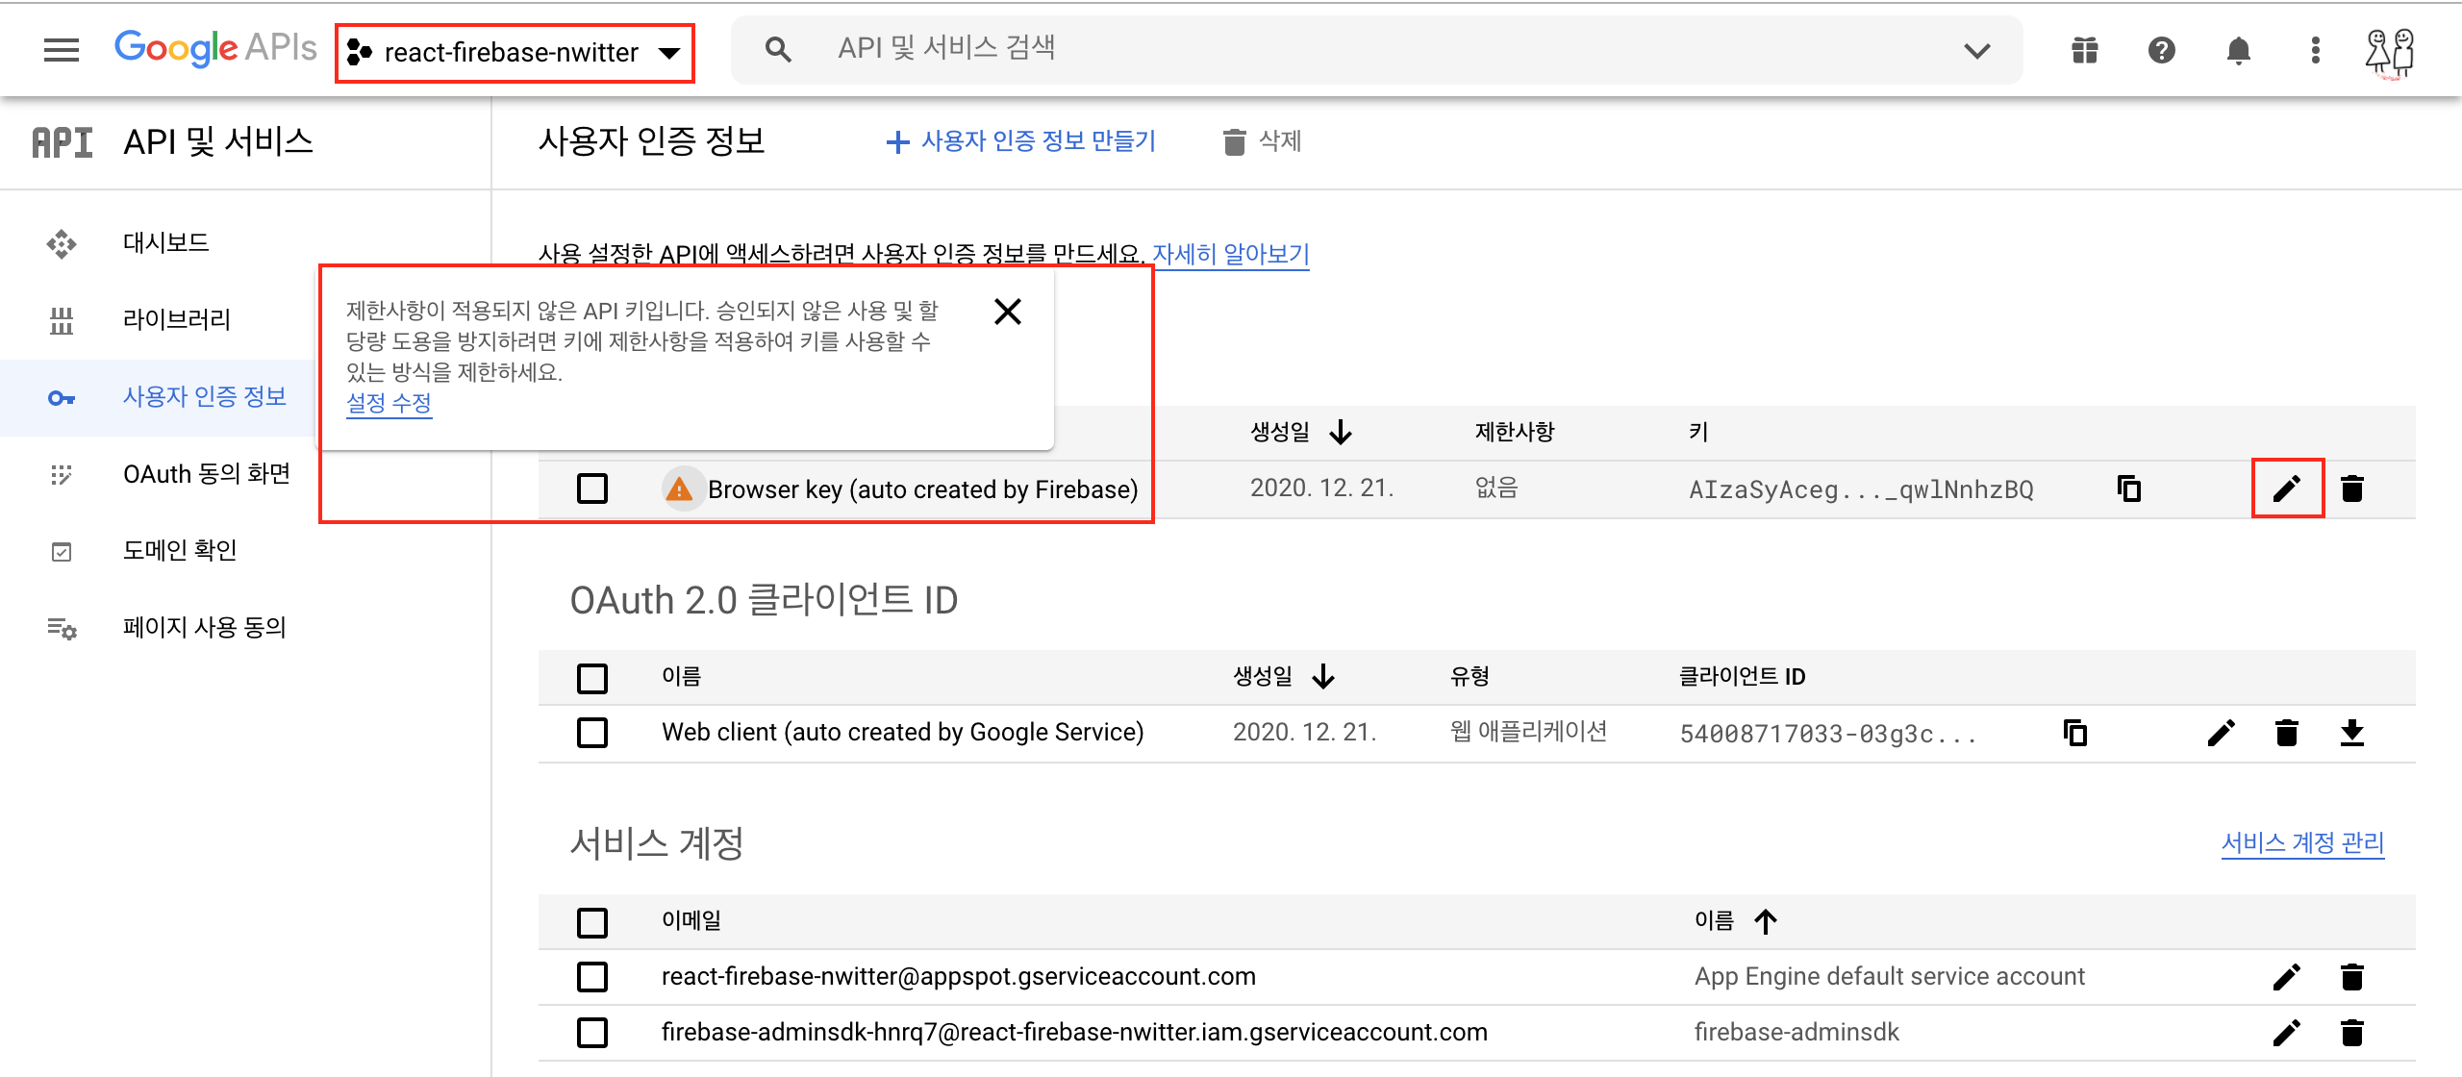
Task: Click 사용자 인증 정보 만들기 button
Action: [x=1020, y=141]
